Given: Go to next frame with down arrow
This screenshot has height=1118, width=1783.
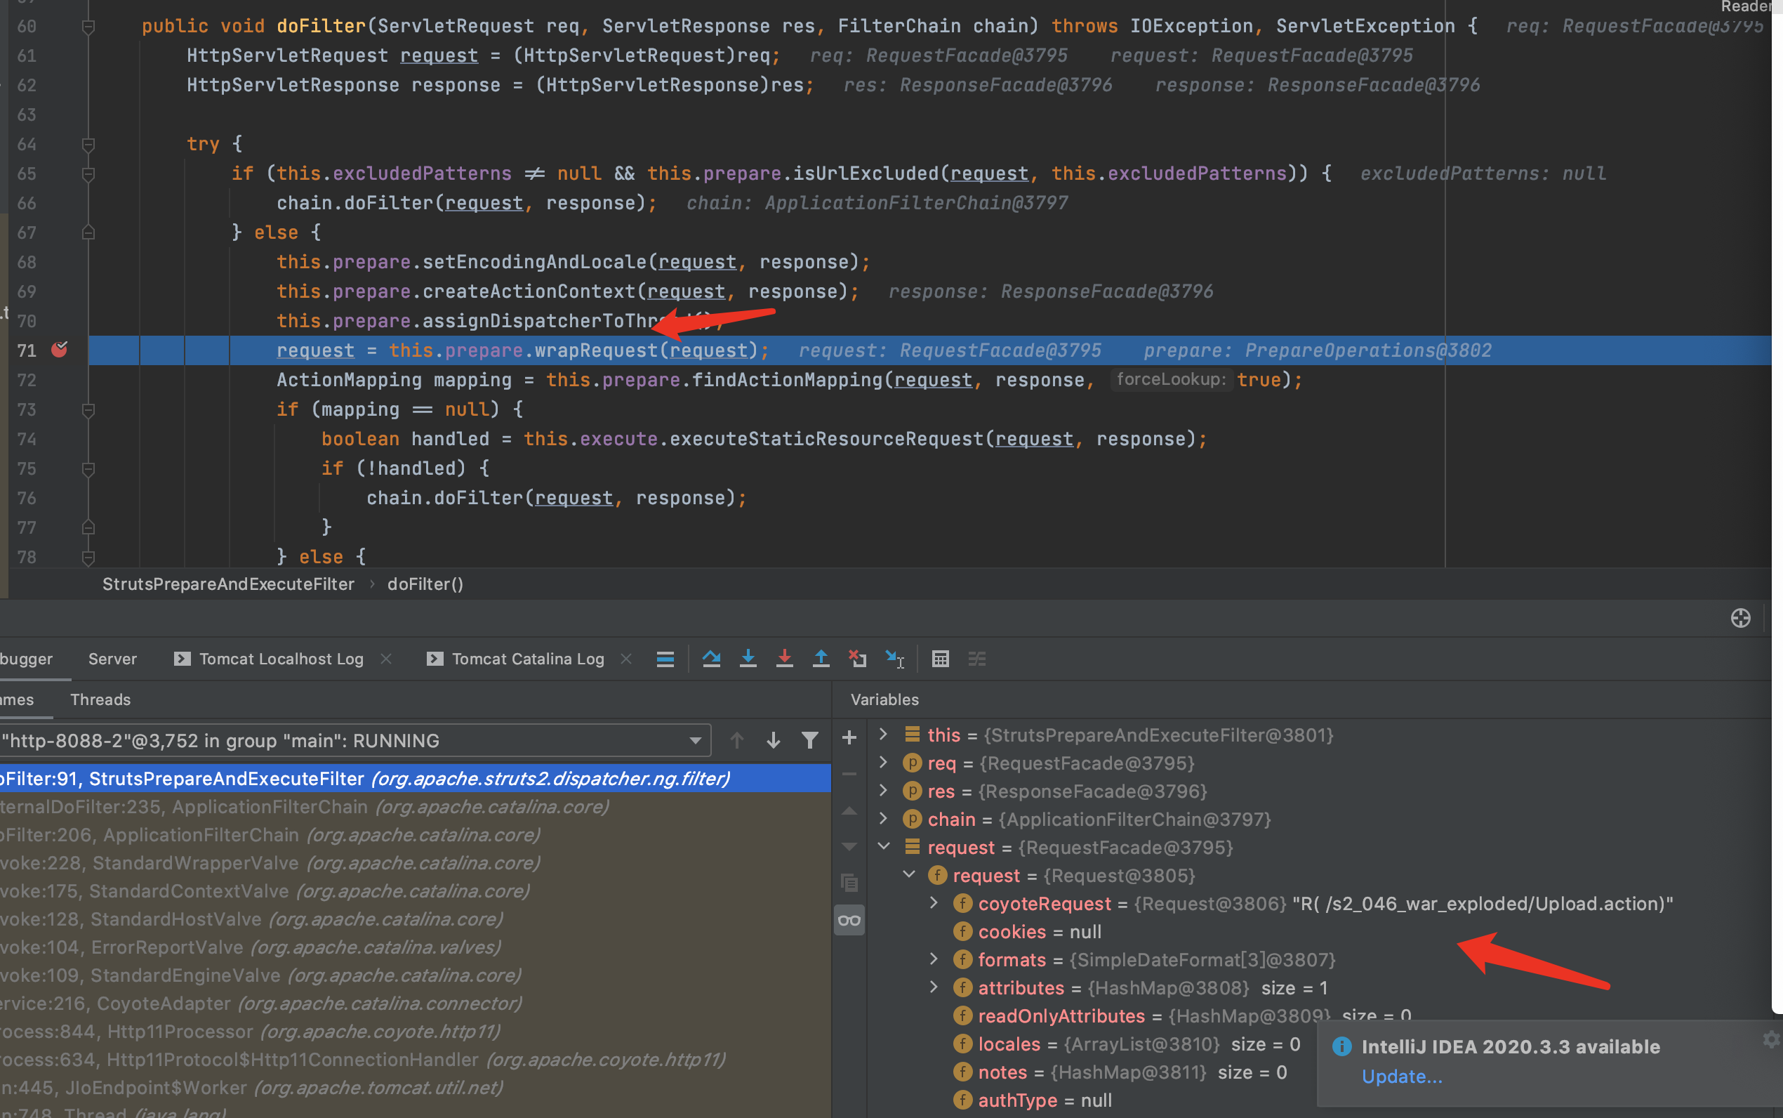Looking at the screenshot, I should pos(773,740).
